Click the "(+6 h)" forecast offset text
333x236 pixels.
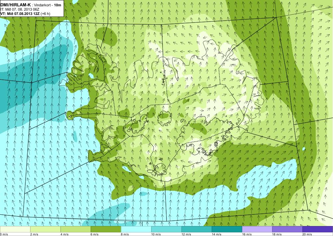tap(45, 14)
